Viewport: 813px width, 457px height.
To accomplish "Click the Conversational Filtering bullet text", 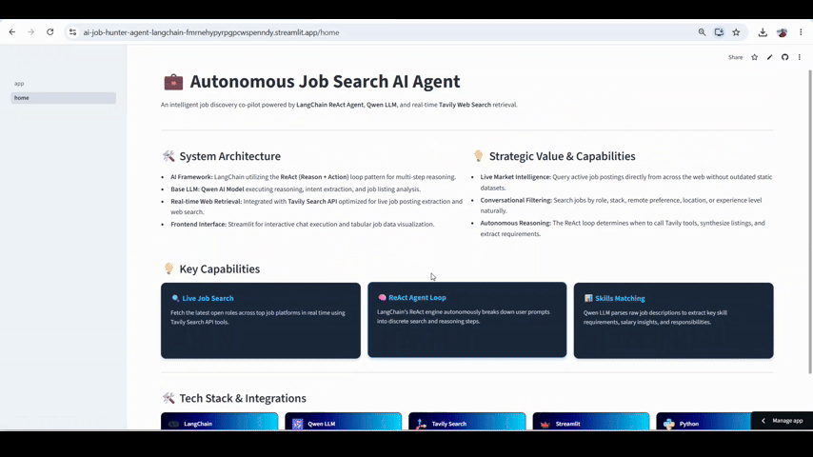I will pos(621,206).
